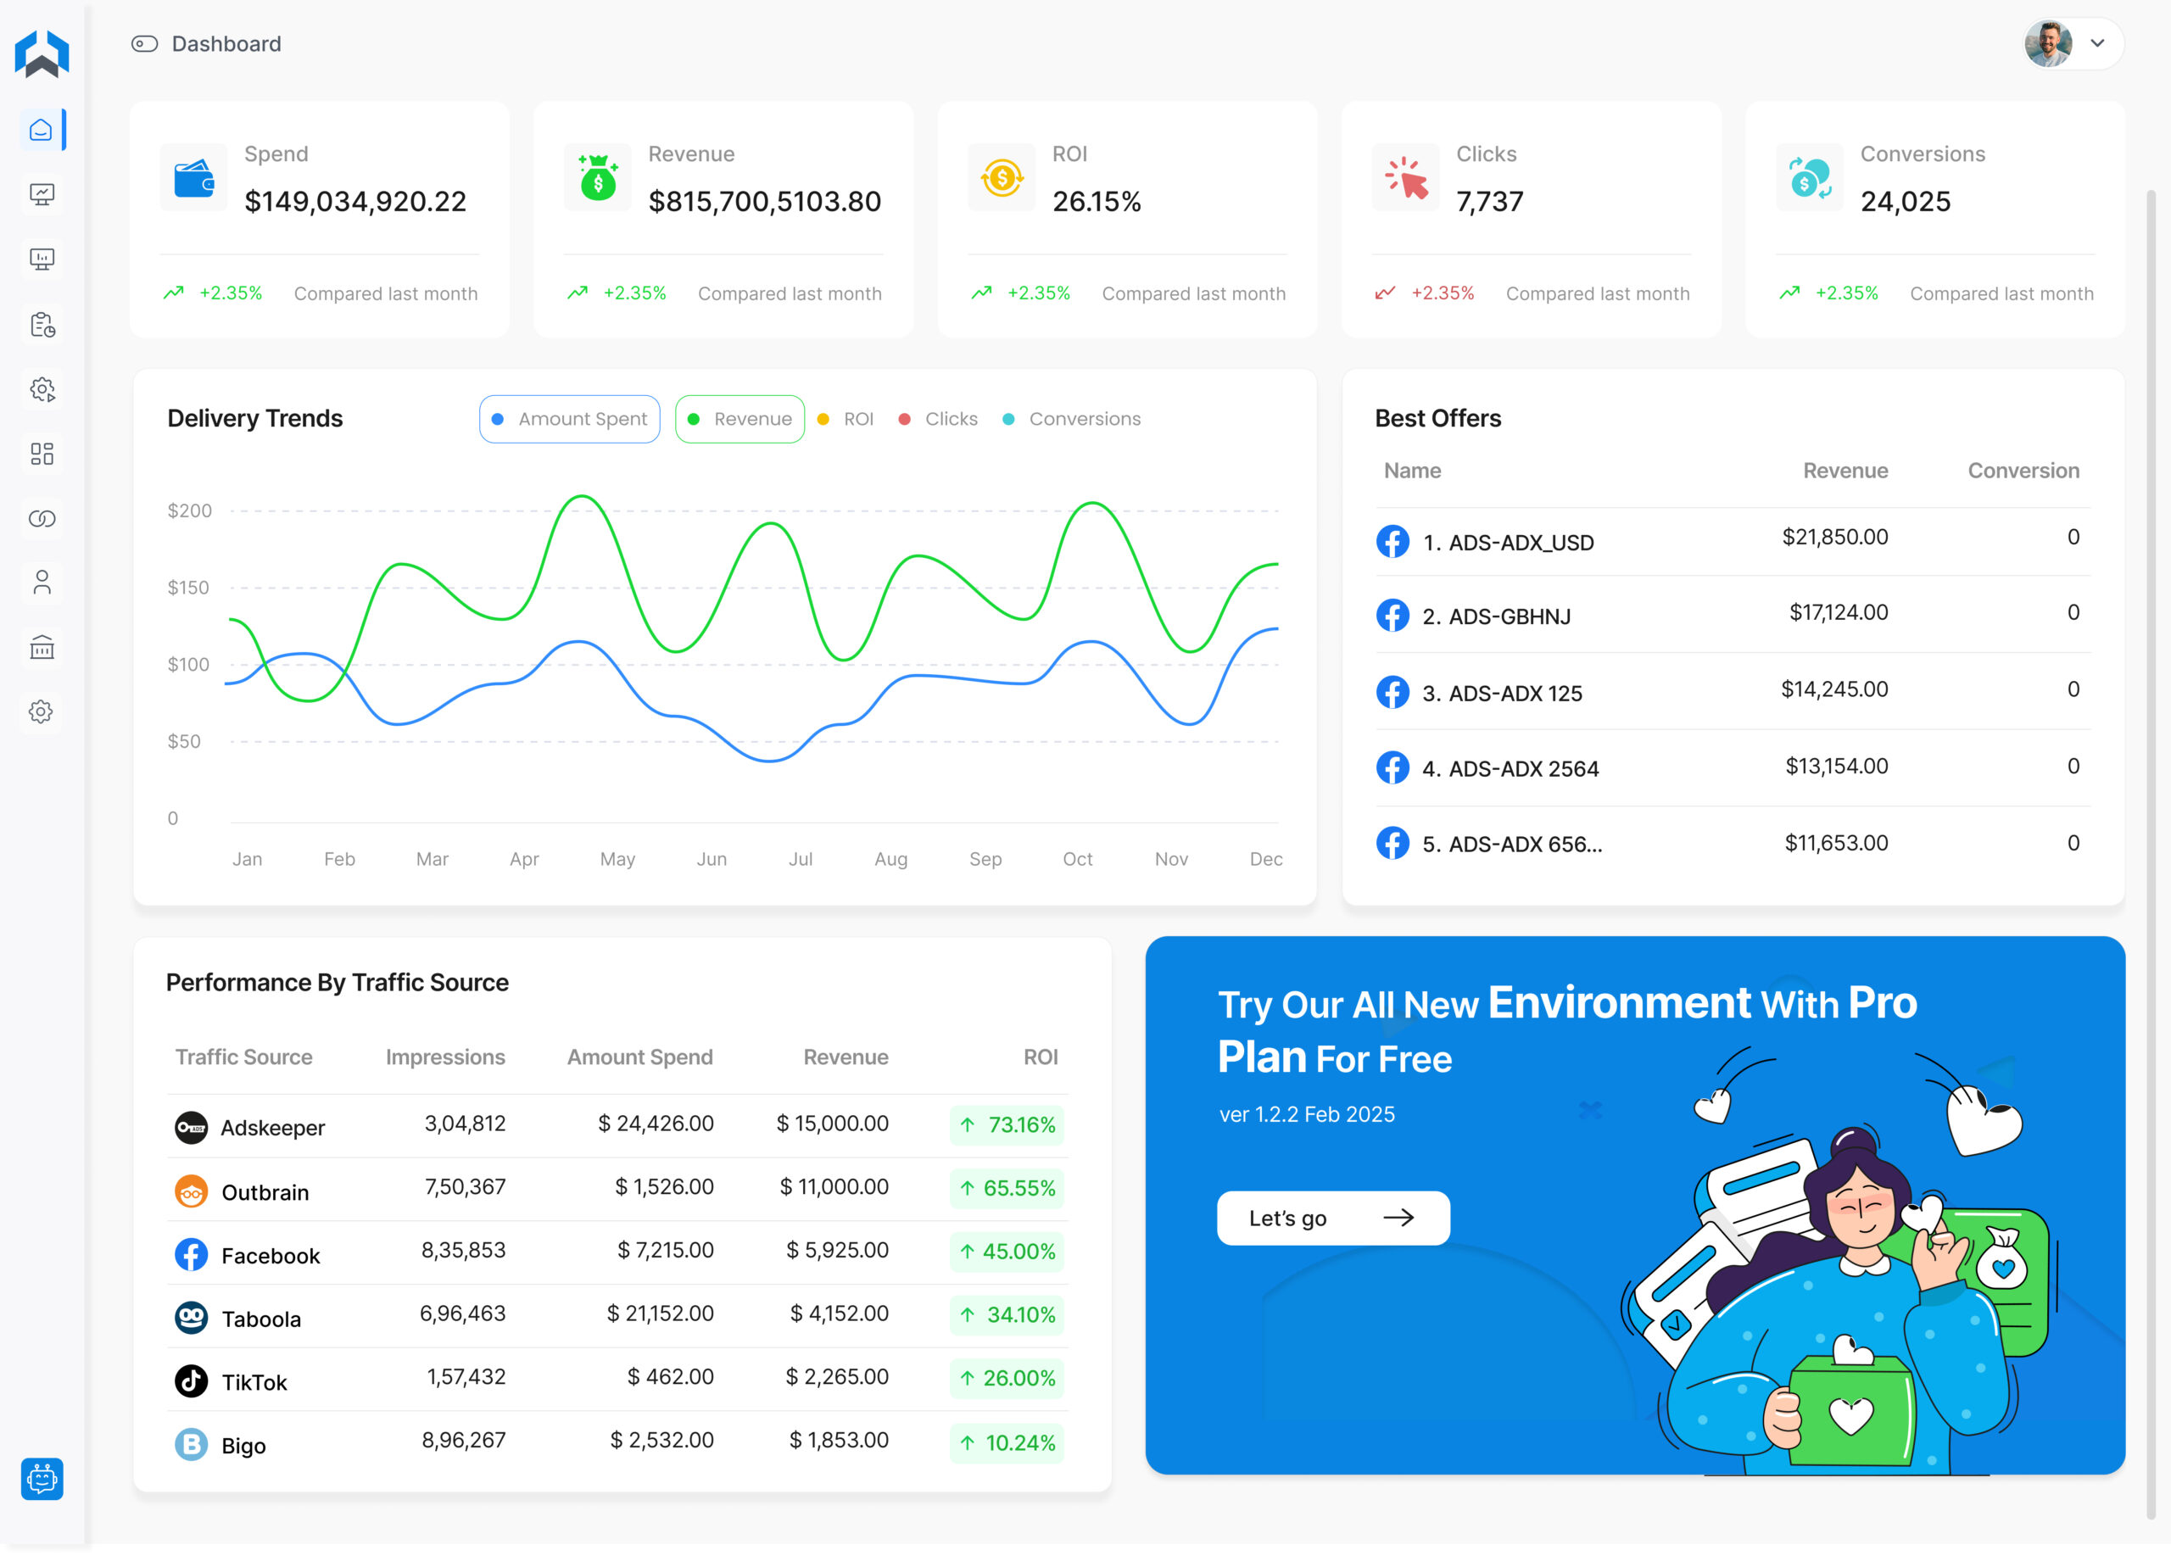Viewport: 2171px width, 1556px height.
Task: Open the gear with play-arrow sidebar icon
Action: (42, 389)
